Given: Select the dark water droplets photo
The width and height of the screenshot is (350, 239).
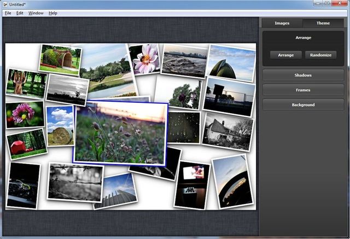Looking at the screenshot, I should [x=184, y=127].
